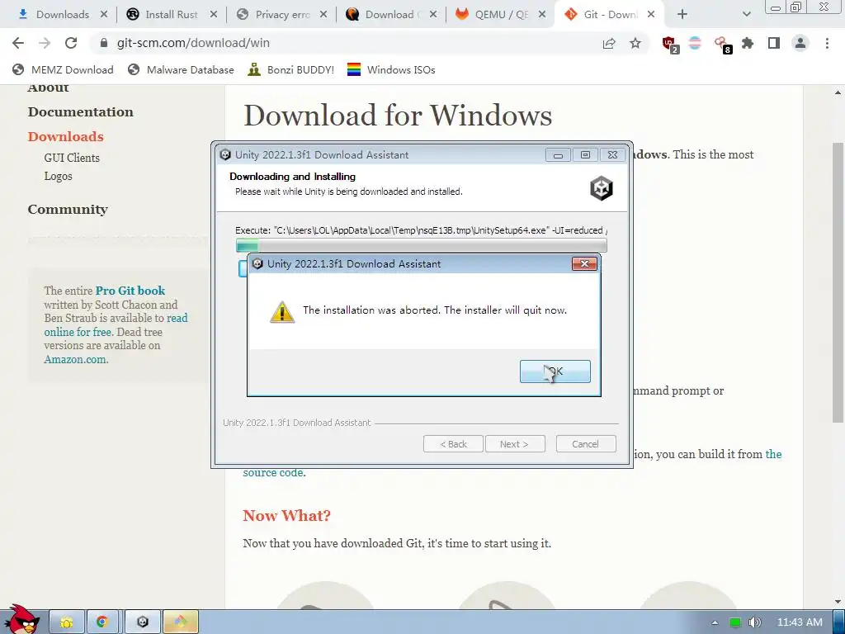845x634 pixels.
Task: Open the Downloads sidebar link
Action: (x=66, y=136)
